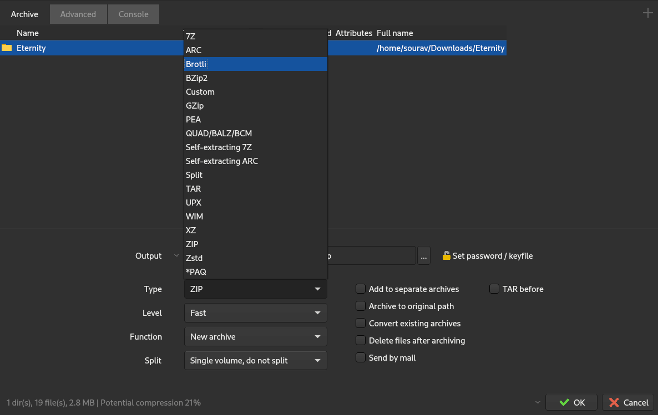Enable Send by mail option
The height and width of the screenshot is (415, 658).
(361, 358)
